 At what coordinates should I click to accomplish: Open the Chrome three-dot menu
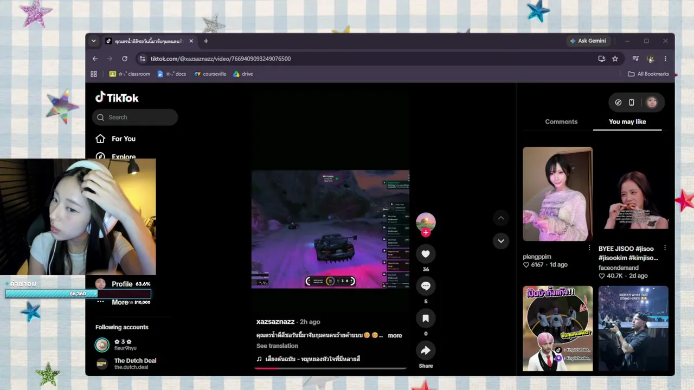click(x=665, y=58)
